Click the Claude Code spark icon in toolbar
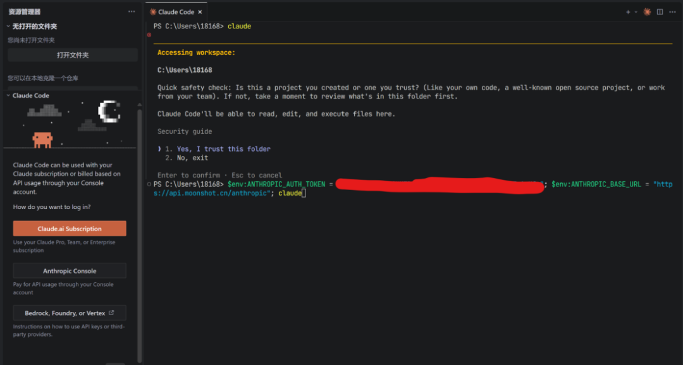The width and height of the screenshot is (683, 365). pos(648,12)
